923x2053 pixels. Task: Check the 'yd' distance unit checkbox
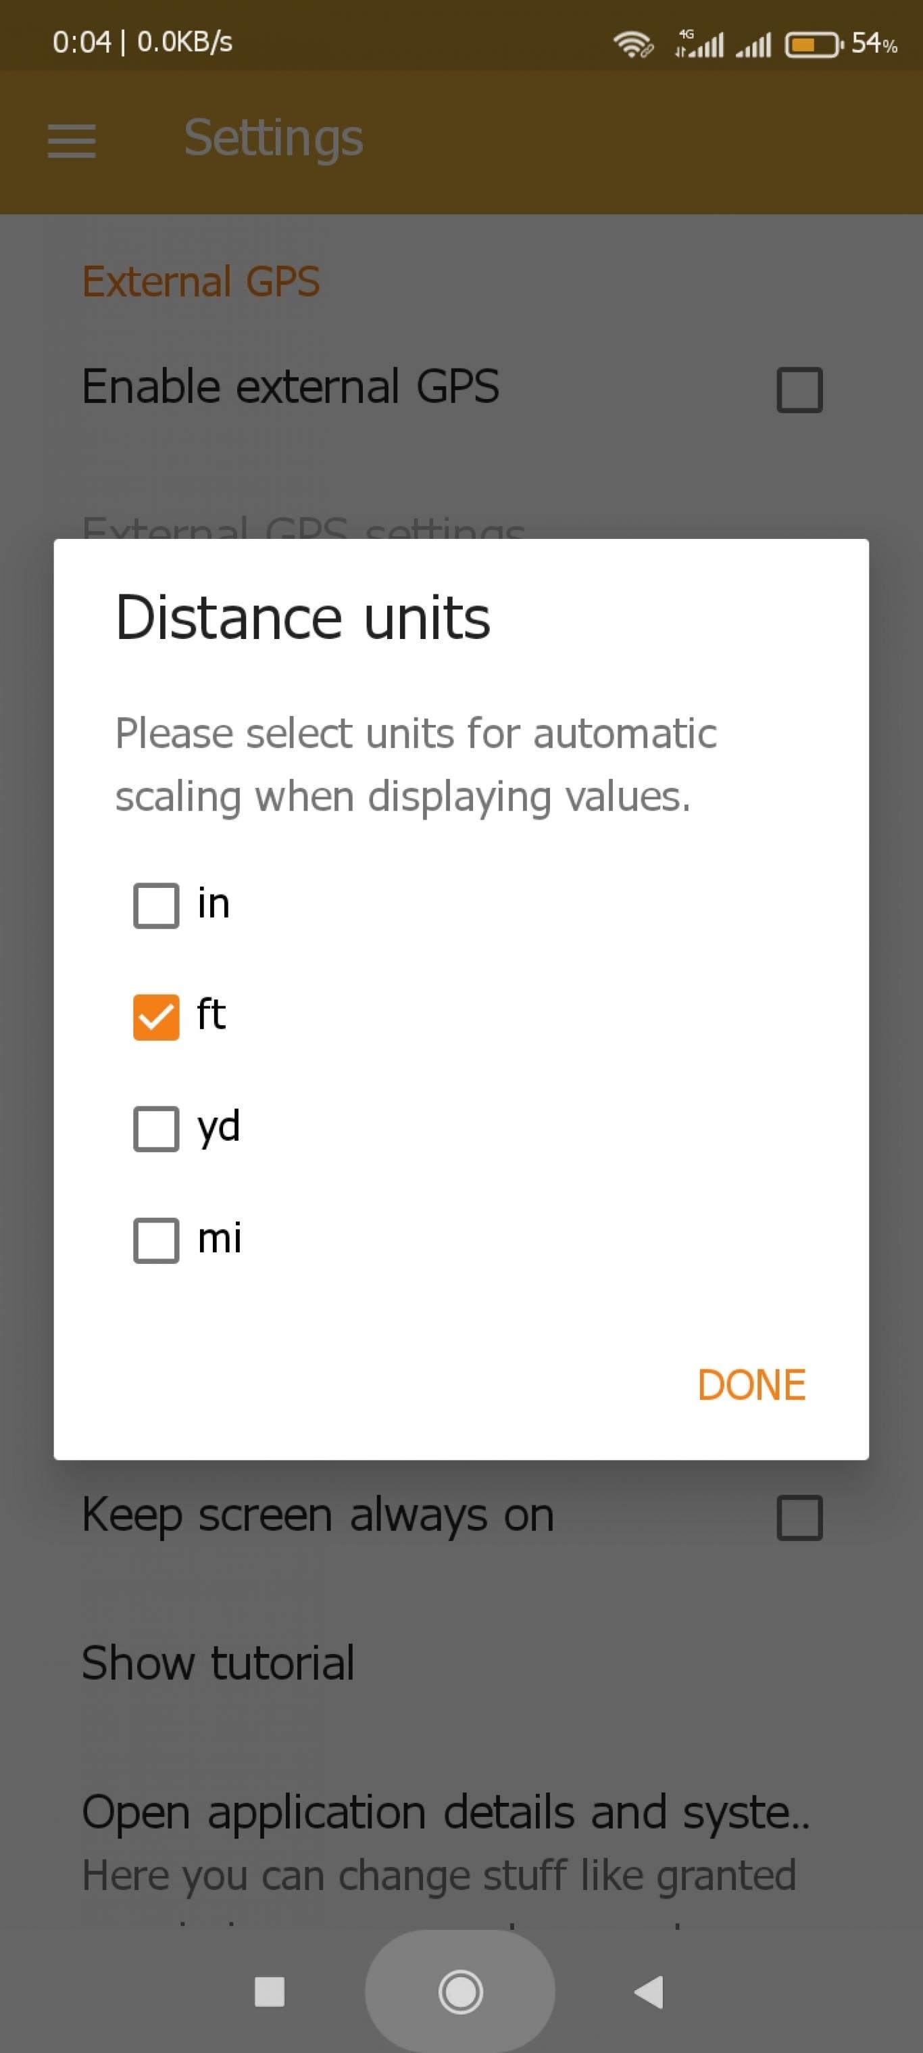[x=156, y=1129]
